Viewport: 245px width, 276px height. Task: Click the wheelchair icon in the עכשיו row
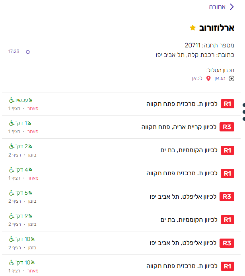point(11,100)
